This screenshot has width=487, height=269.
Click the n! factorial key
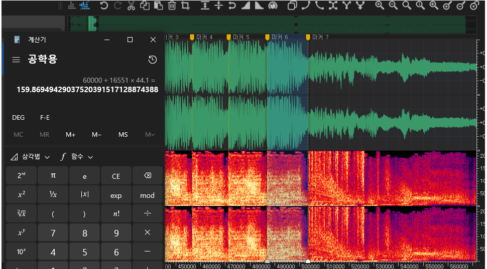[116, 213]
